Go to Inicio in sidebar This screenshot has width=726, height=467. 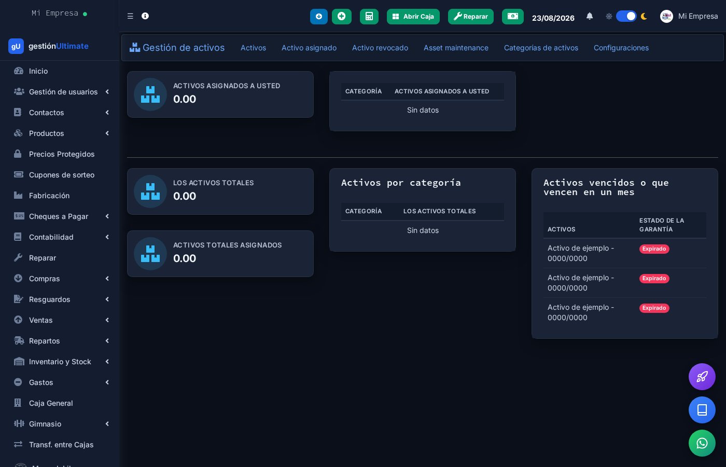(x=60, y=71)
